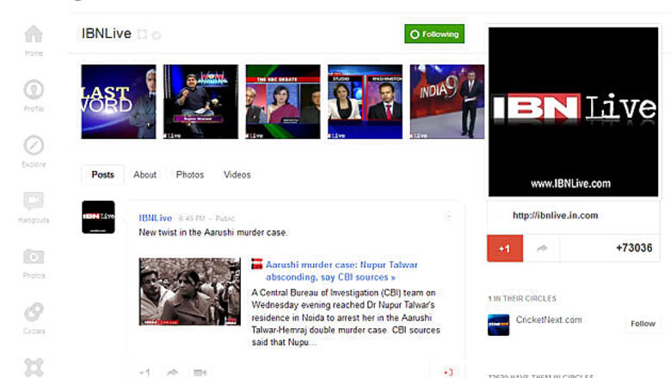Click the small IBN favicon beside article title

coord(256,264)
